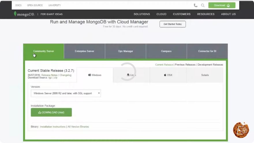This screenshot has width=254, height=143.
Task: Select the Solaris platform tab
Action: [x=205, y=75]
